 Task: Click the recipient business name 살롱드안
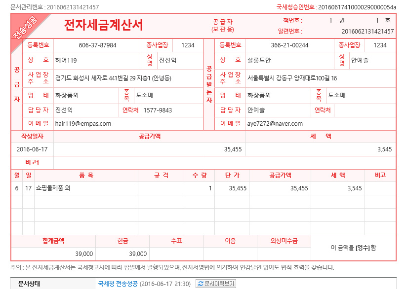click(x=259, y=60)
